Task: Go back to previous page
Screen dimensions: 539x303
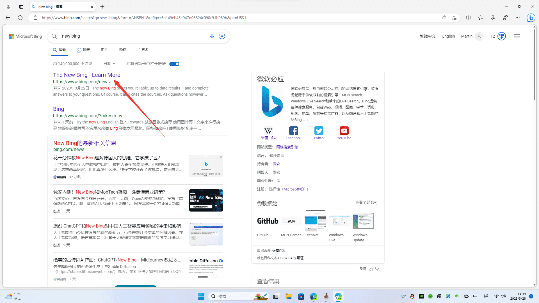Action: 8,18
